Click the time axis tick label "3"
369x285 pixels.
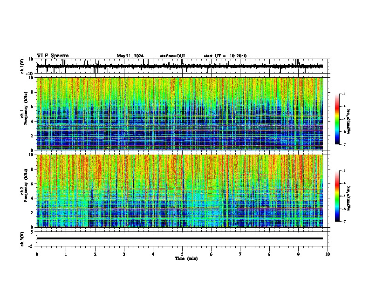[124, 254]
